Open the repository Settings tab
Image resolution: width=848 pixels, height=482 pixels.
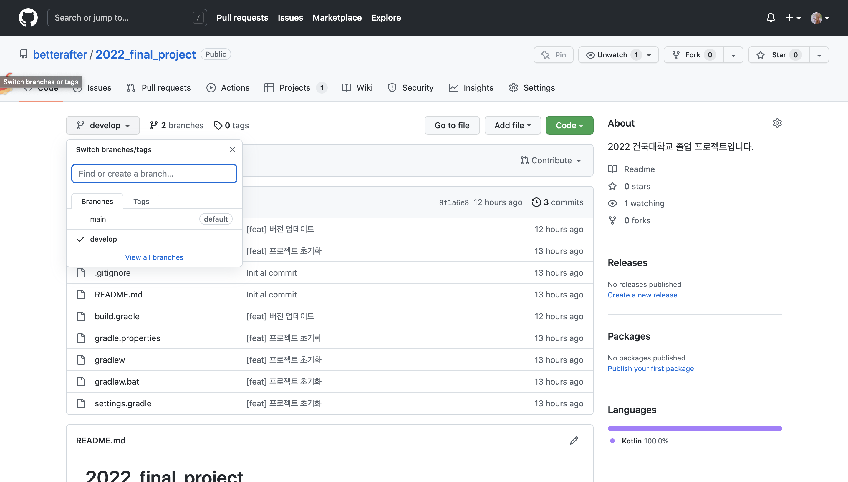click(x=532, y=87)
